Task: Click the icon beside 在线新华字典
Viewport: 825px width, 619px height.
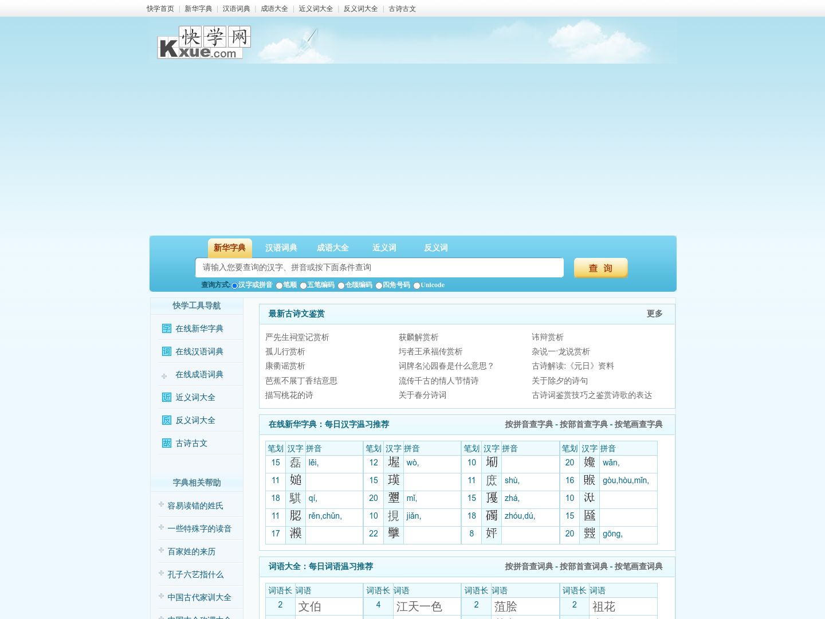Action: [167, 328]
